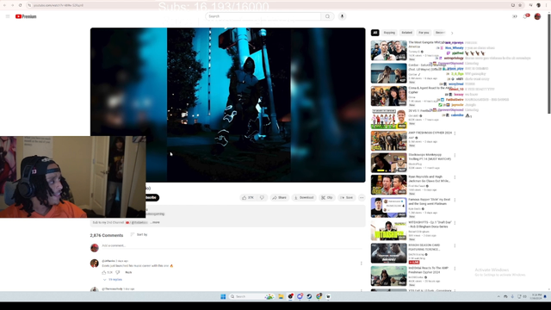Expand the 19 replies thread
This screenshot has height=310, width=551.
[x=113, y=280]
